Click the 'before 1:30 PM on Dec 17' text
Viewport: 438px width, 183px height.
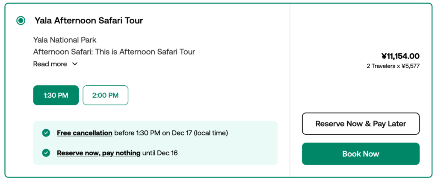click(x=171, y=133)
